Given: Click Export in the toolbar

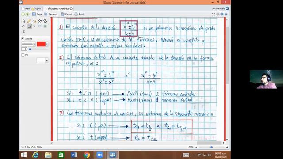Looking at the screenshot, I should click(x=66, y=14).
